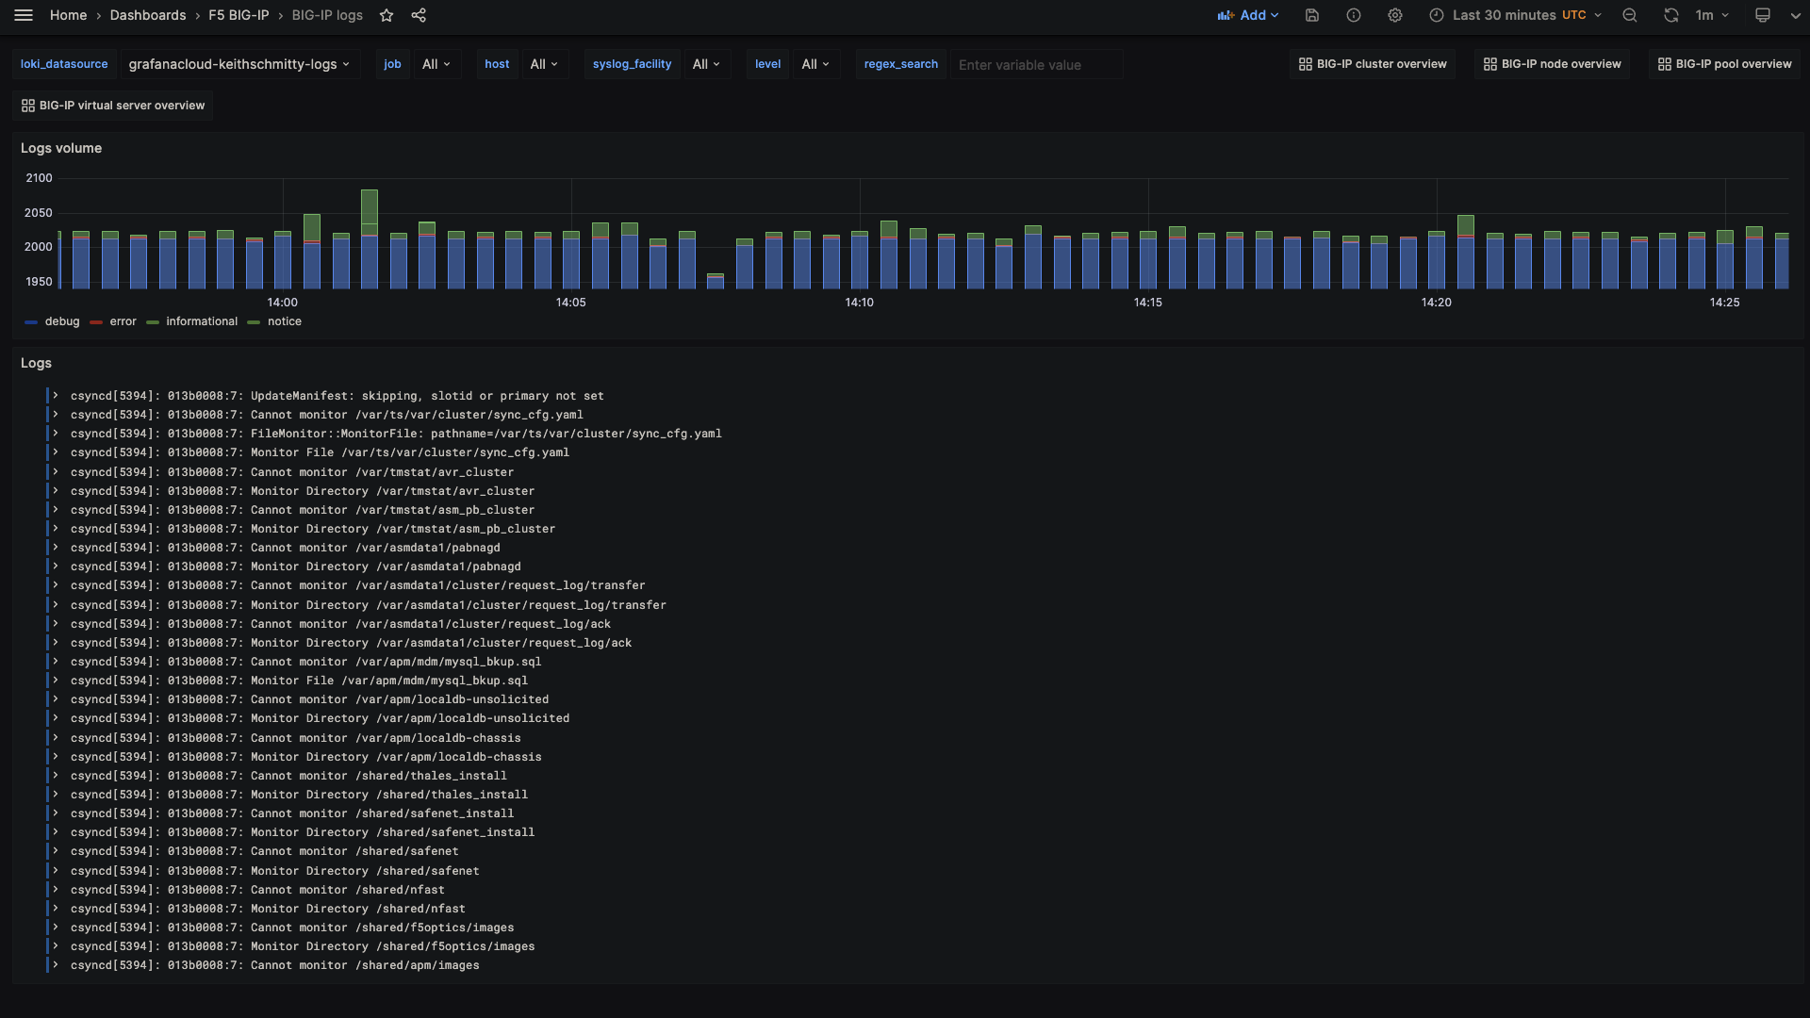Screen dimensions: 1810x1018
Task: Go to Dashboards breadcrumb
Action: tap(148, 15)
